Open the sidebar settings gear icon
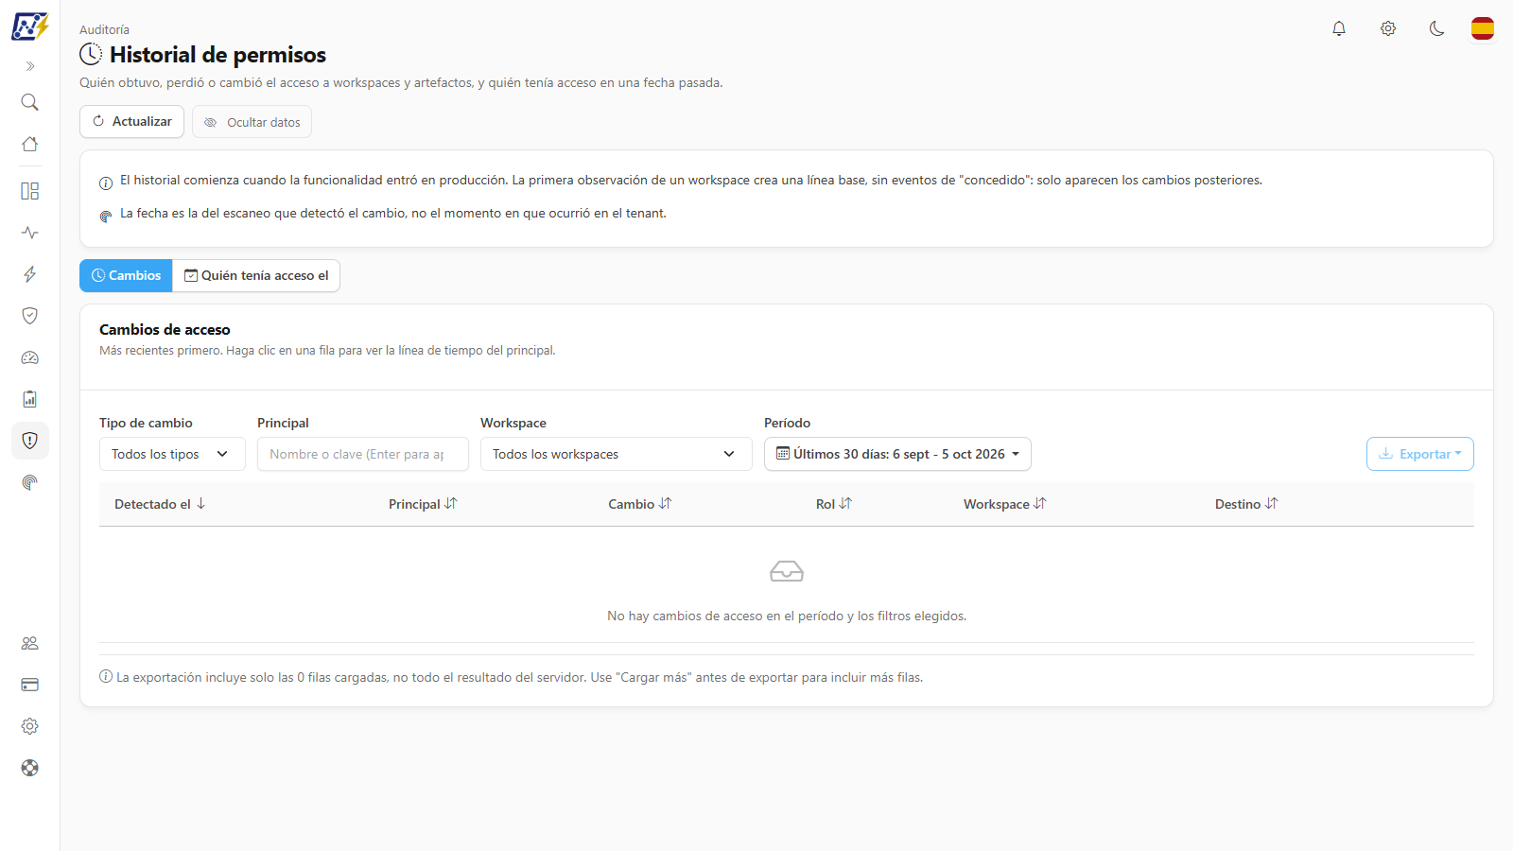The width and height of the screenshot is (1513, 851). tap(30, 726)
